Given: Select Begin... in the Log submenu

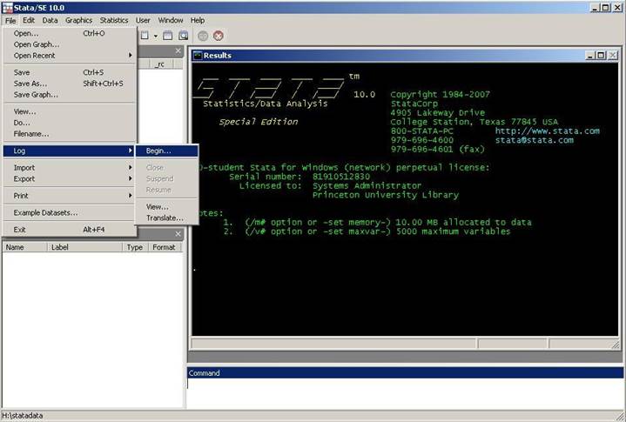Looking at the screenshot, I should 158,151.
